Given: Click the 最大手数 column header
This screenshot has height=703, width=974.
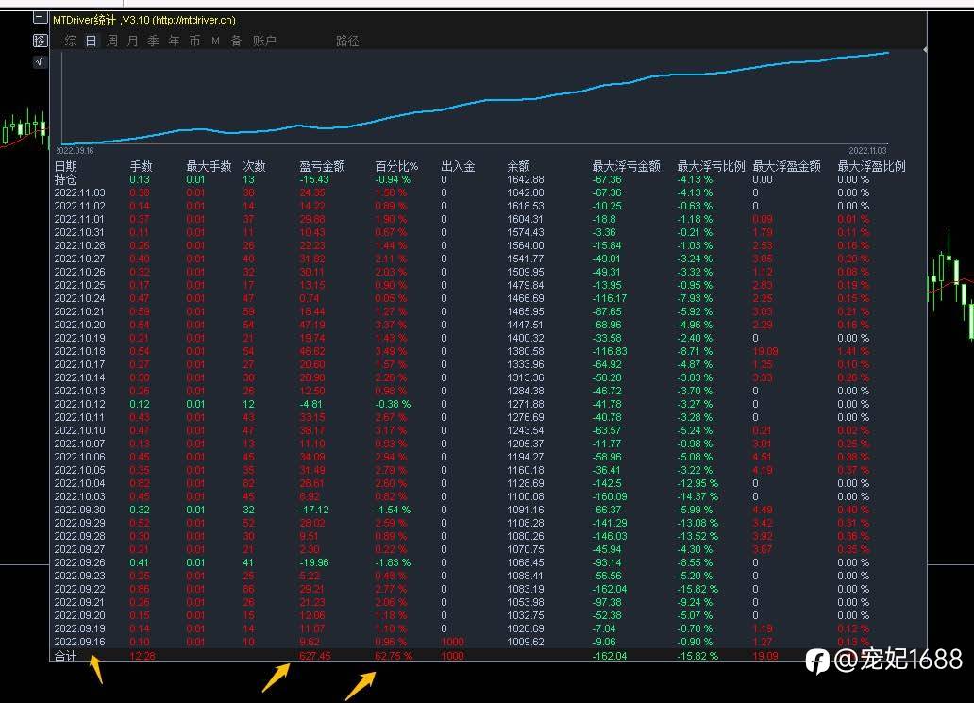Looking at the screenshot, I should point(209,166).
